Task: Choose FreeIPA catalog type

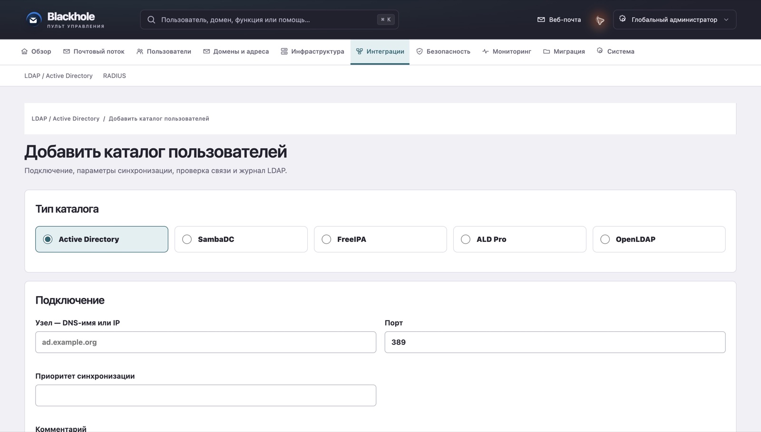Action: [x=380, y=239]
